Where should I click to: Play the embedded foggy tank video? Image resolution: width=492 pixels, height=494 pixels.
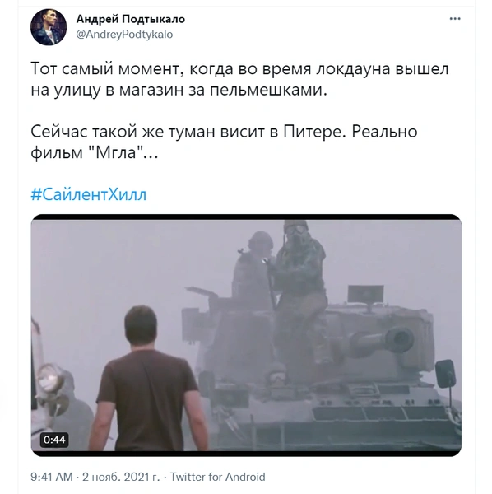(x=246, y=335)
